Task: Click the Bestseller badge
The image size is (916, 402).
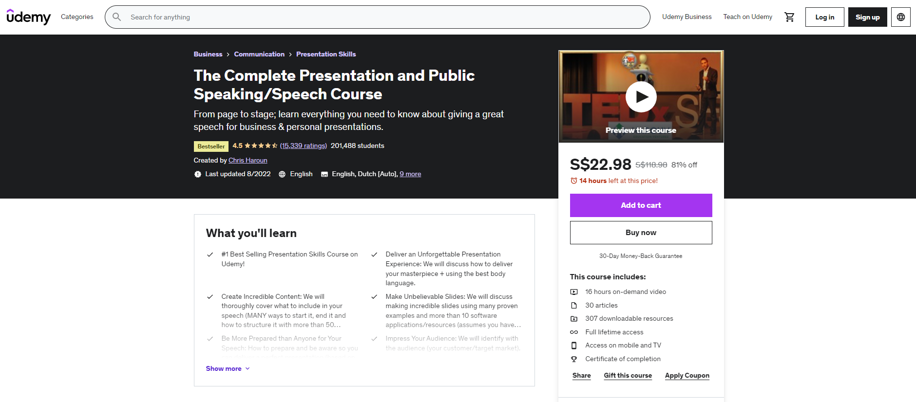Action: tap(211, 146)
